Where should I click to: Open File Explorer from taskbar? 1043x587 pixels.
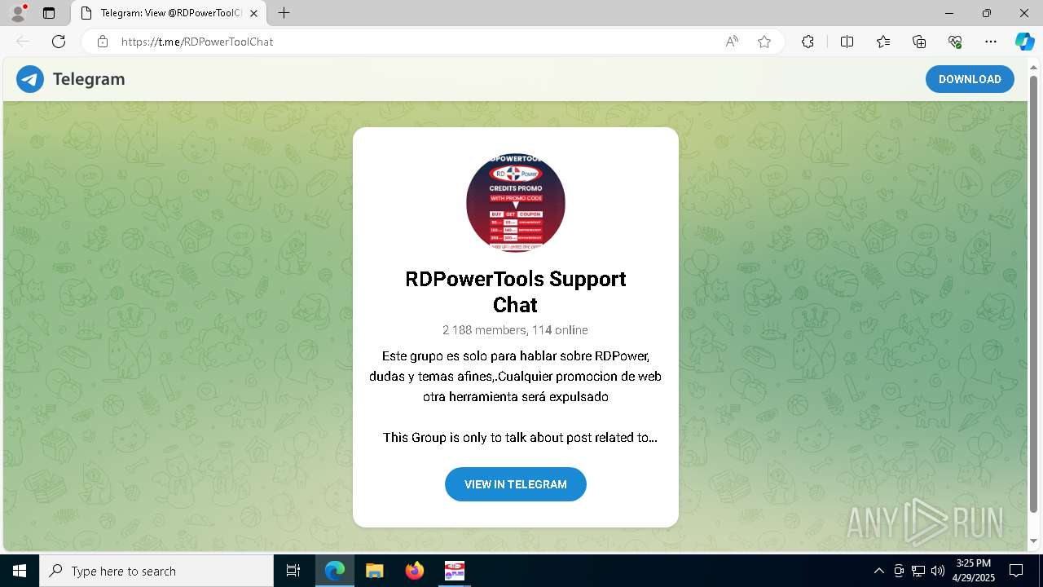click(374, 571)
